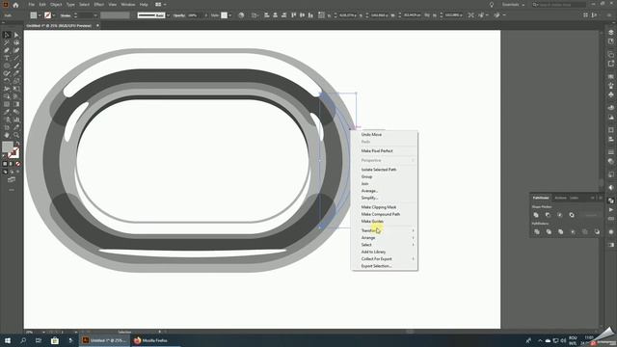The height and width of the screenshot is (347, 617).
Task: Select the Hand tool
Action: coord(7,135)
